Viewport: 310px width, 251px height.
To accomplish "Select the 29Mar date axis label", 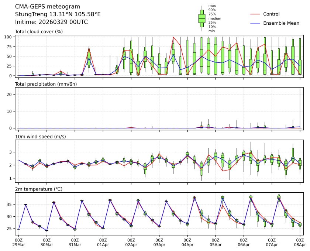I will [x=18, y=244].
